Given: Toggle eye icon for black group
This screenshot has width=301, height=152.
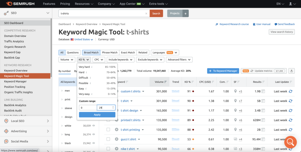Looking at the screenshot, I should point(94,143).
